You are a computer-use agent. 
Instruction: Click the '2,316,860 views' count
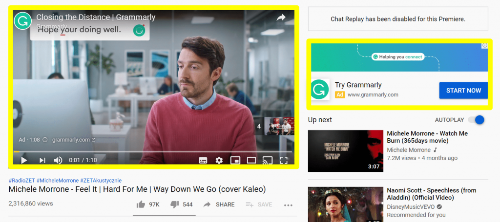coord(31,203)
